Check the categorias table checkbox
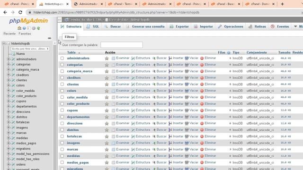Image resolution: width=303 pixels, height=170 pixels. (x=62, y=65)
